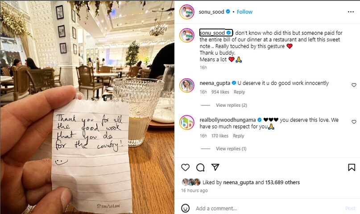Like the post with the heart icon
The width and height of the screenshot is (360, 214).
click(185, 167)
